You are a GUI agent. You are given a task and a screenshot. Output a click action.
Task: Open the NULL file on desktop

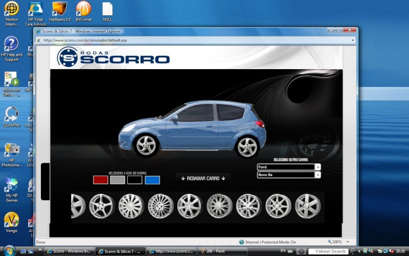107,11
